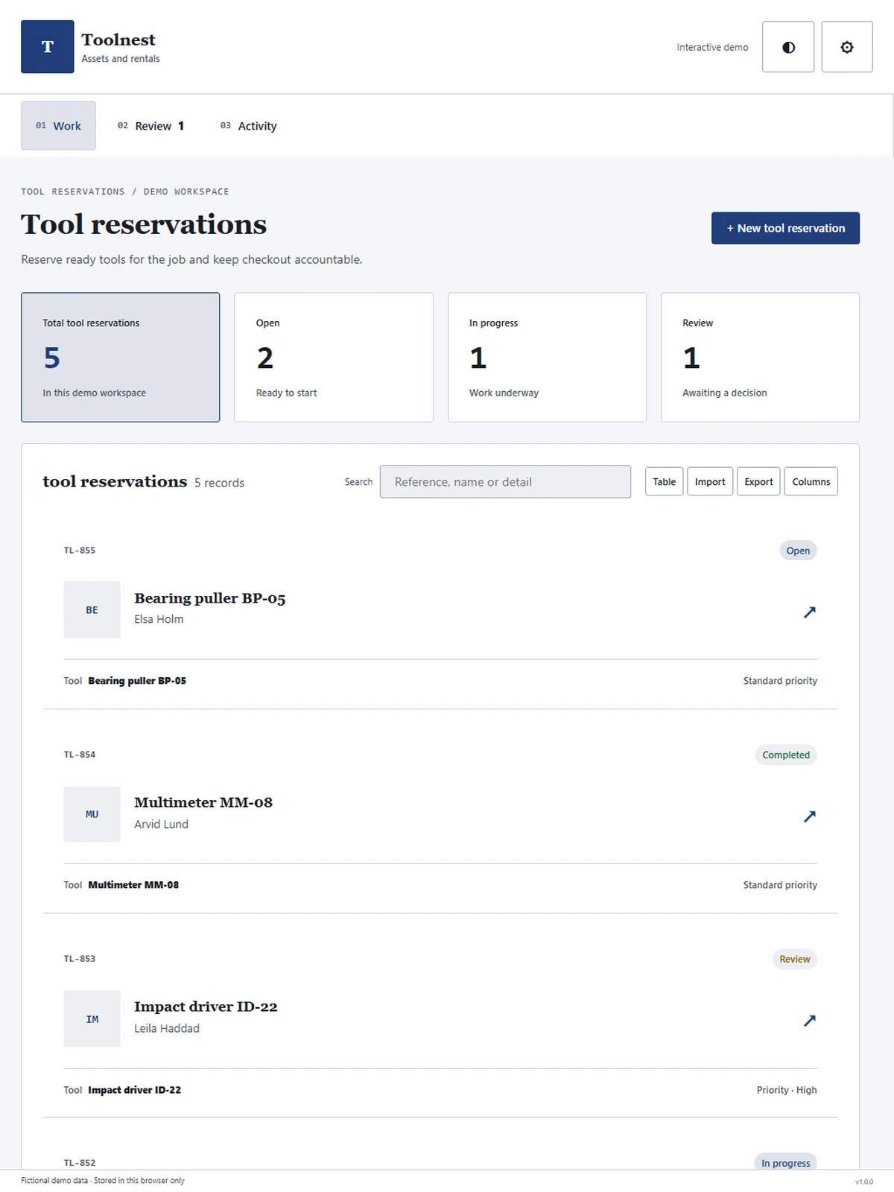This screenshot has width=894, height=1192.
Task: Open Impact driver ID-22 arrow icon
Action: [809, 1020]
